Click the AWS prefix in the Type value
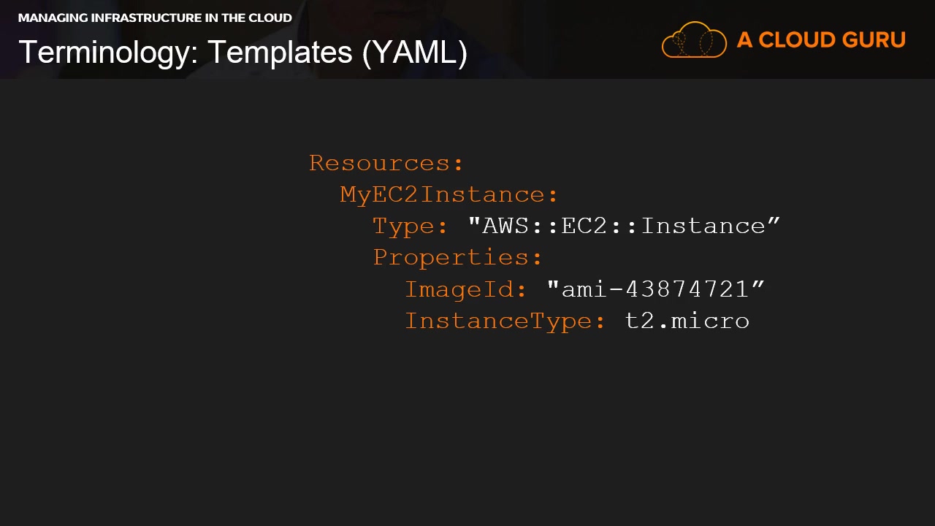The height and width of the screenshot is (526, 935). click(x=505, y=226)
